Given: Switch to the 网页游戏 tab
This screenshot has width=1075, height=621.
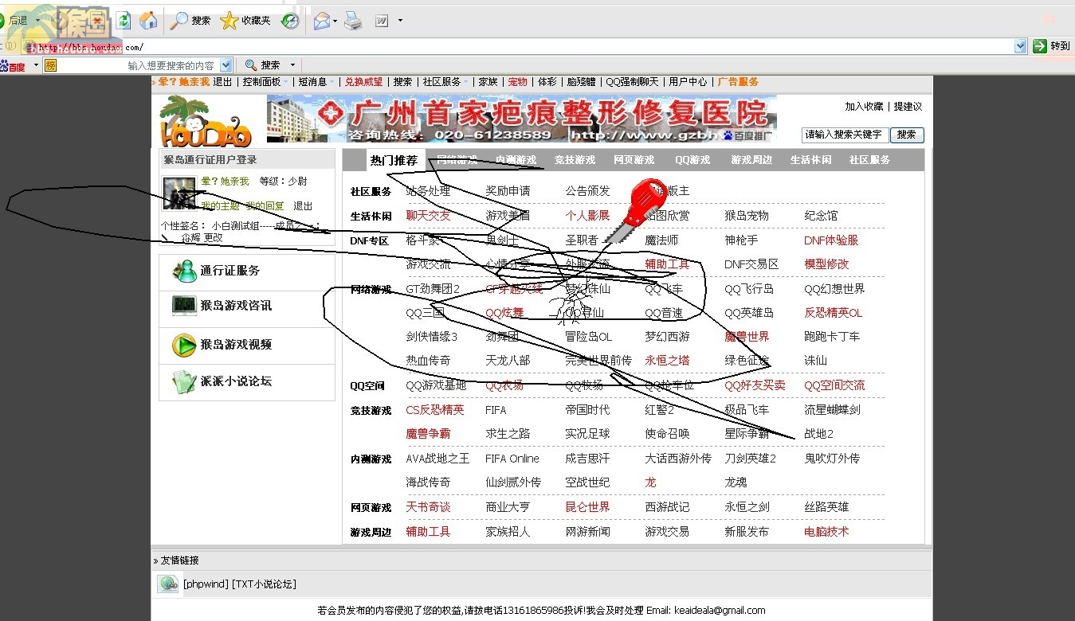Looking at the screenshot, I should (634, 160).
